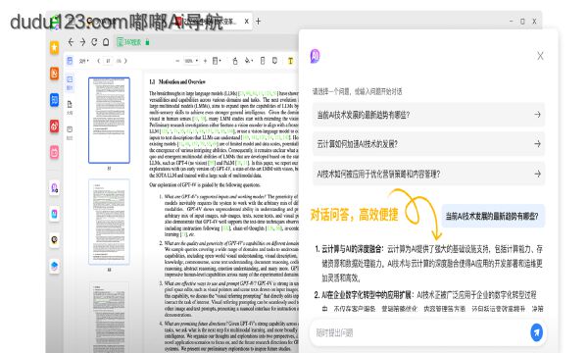The image size is (588, 353).
Task: Switch to the thumbnails panel icon
Action: pos(70,82)
